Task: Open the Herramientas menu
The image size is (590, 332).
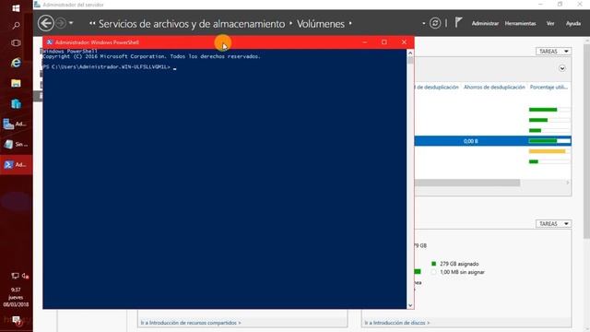Action: click(x=520, y=23)
